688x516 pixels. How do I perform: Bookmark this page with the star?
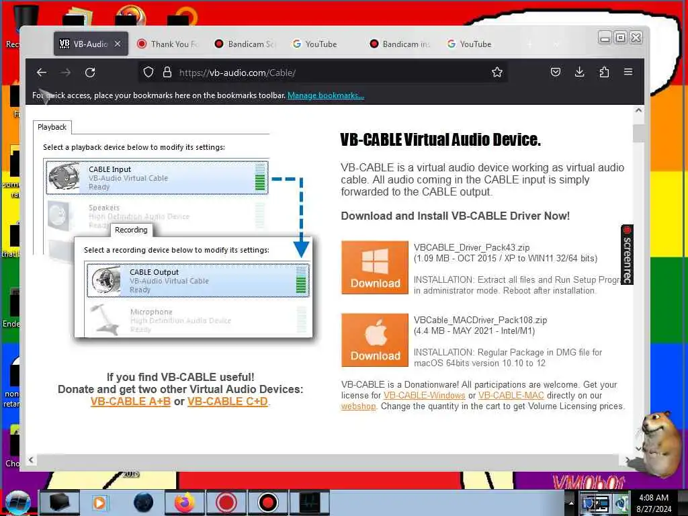497,72
